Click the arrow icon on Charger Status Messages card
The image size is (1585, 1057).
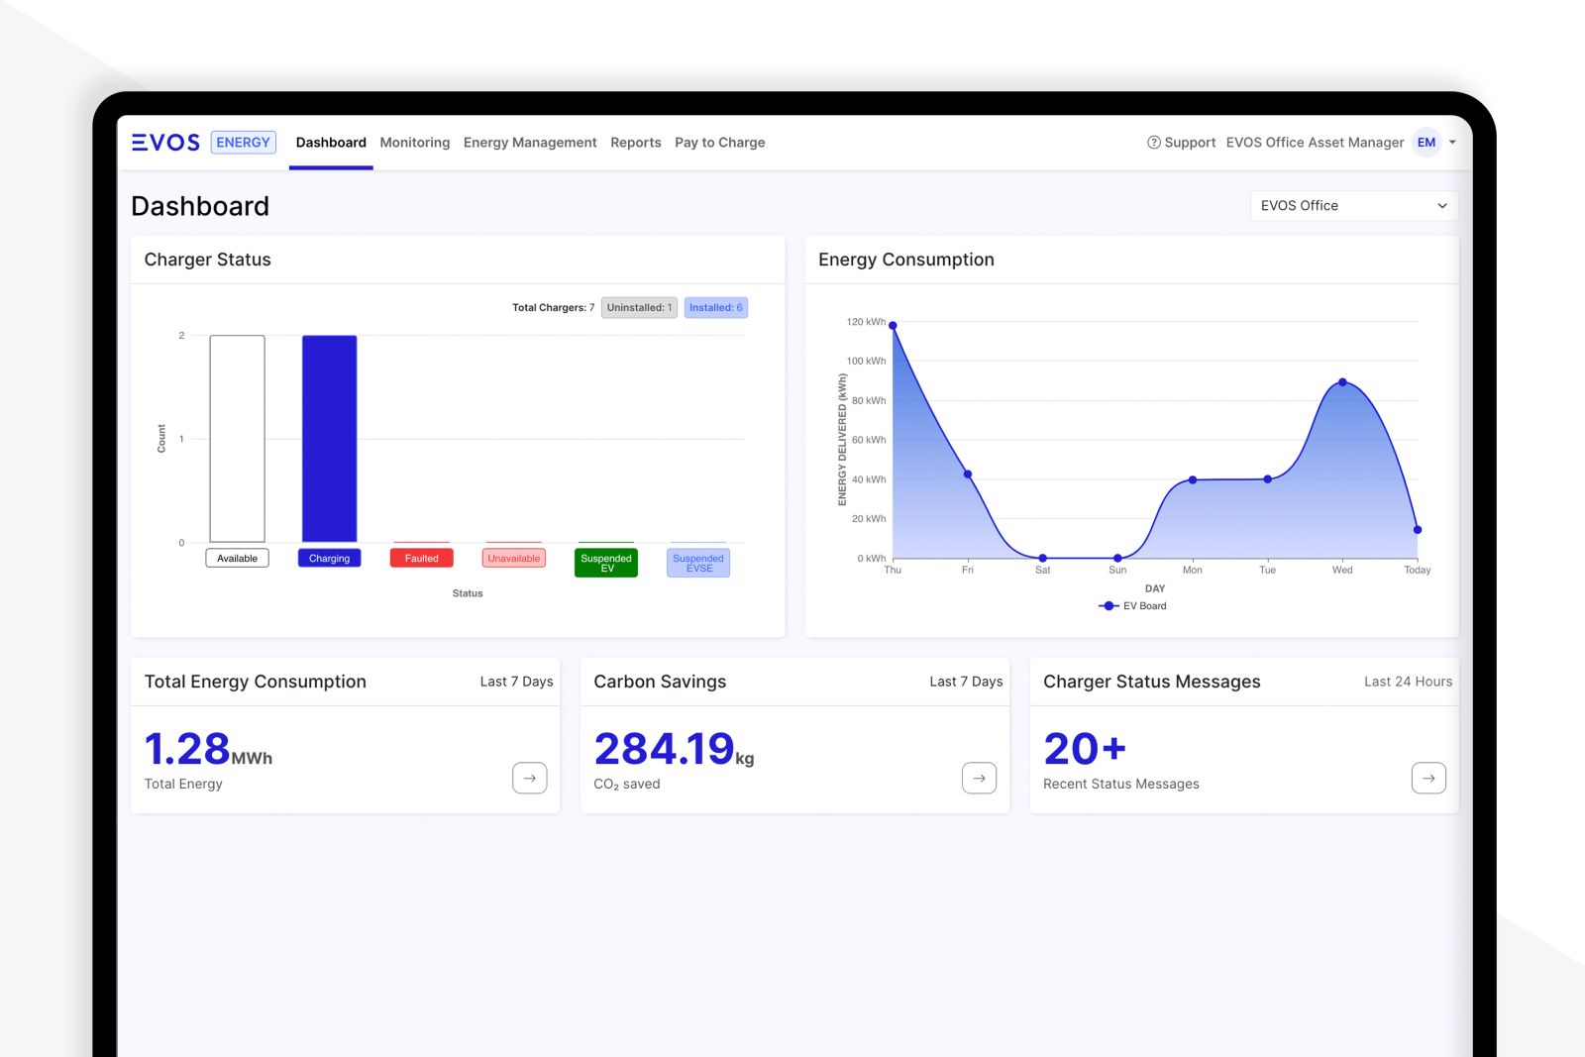[1428, 779]
